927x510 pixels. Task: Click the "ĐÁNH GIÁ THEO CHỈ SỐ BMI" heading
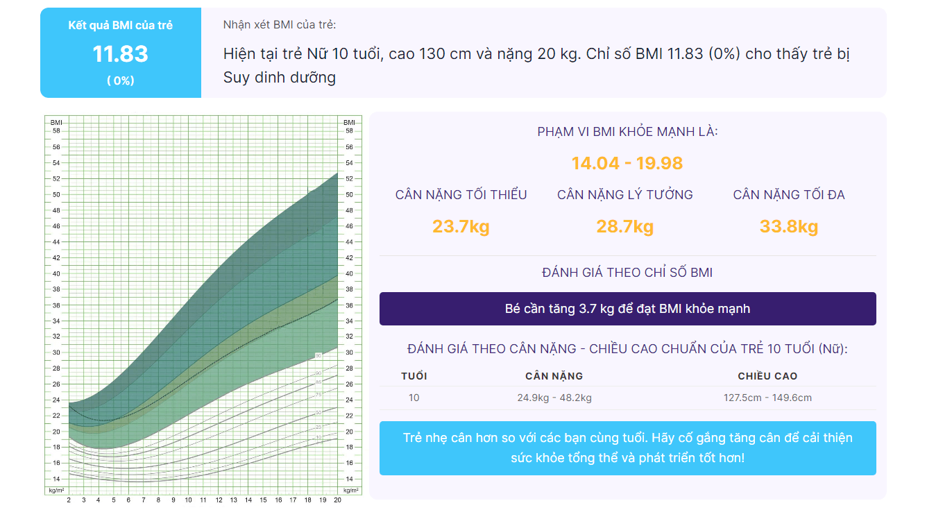(x=625, y=272)
